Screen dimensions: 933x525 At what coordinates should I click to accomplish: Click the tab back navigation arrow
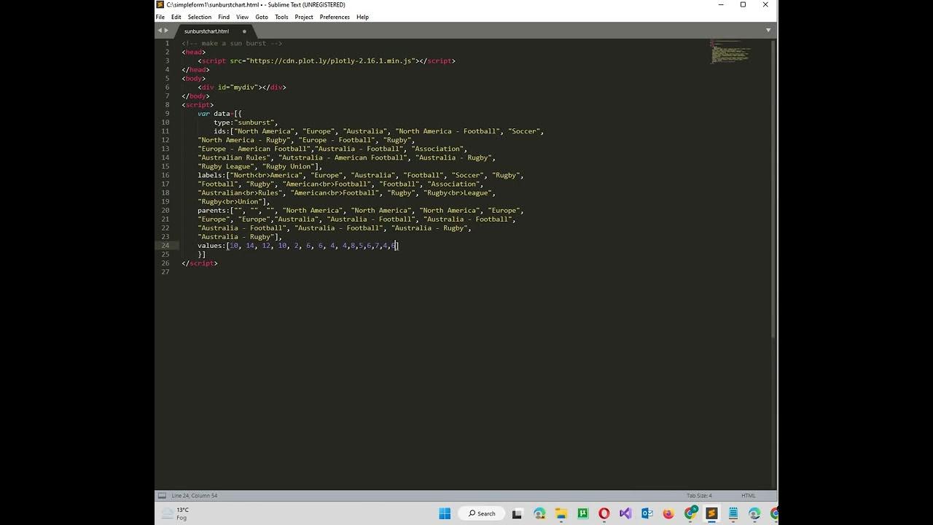(x=160, y=31)
